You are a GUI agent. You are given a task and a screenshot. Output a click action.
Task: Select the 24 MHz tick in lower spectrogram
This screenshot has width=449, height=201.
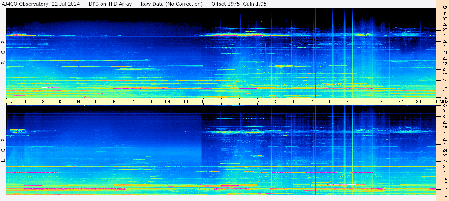(x=444, y=150)
